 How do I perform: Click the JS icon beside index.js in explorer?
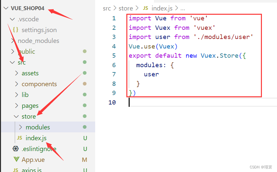[x=19, y=138]
